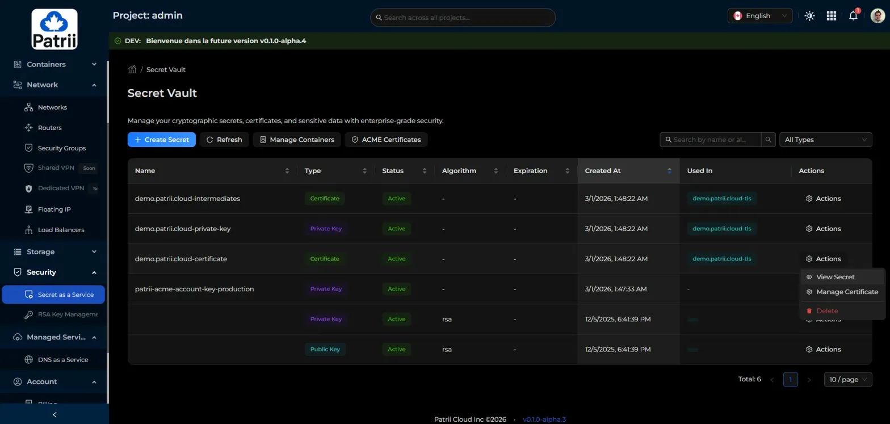Screen dimensions: 890x424
Task: Open Actions for the Public Key row
Action: click(824, 349)
